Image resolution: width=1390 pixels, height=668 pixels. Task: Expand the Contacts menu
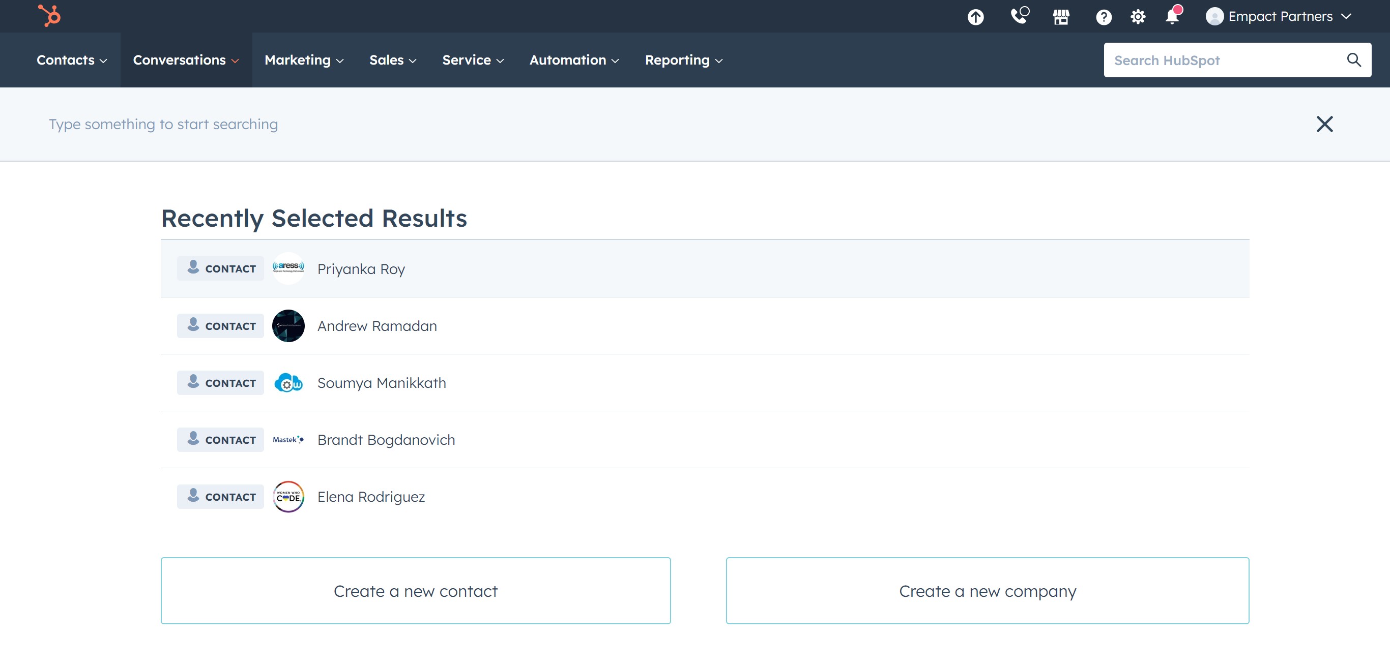pyautogui.click(x=71, y=60)
